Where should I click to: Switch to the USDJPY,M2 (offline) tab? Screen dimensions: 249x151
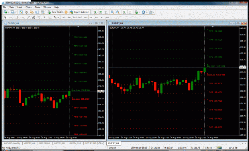(x=94, y=143)
